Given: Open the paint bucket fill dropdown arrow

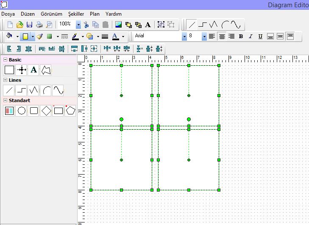Looking at the screenshot, I should tap(17, 36).
